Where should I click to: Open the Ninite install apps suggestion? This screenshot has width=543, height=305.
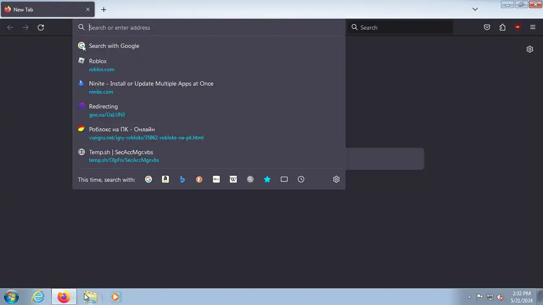(209, 87)
